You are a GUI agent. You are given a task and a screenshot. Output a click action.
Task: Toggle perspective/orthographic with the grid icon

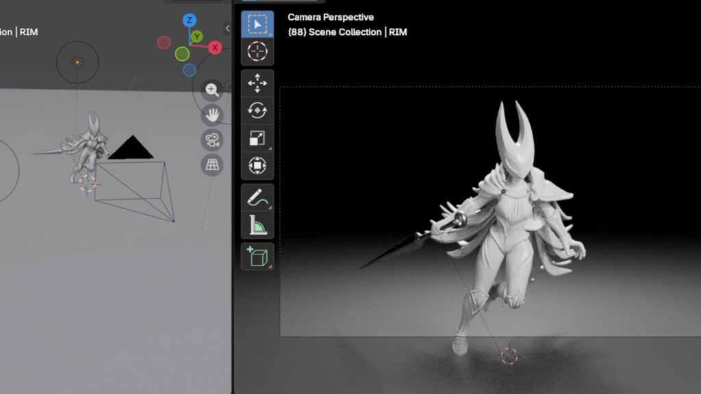[x=212, y=165]
